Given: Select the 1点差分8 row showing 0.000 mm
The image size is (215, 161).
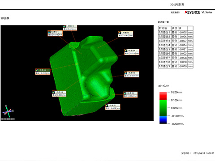Looking at the screenshot, I should (176, 62).
